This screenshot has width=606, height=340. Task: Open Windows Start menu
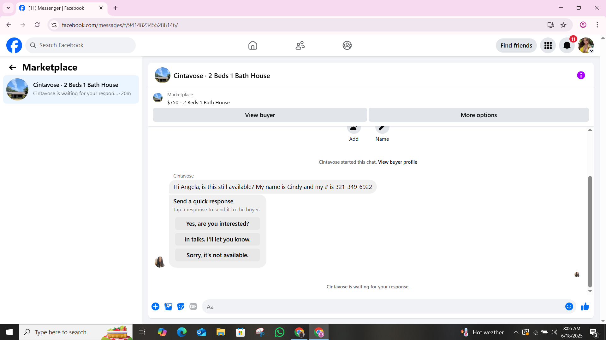(x=9, y=332)
